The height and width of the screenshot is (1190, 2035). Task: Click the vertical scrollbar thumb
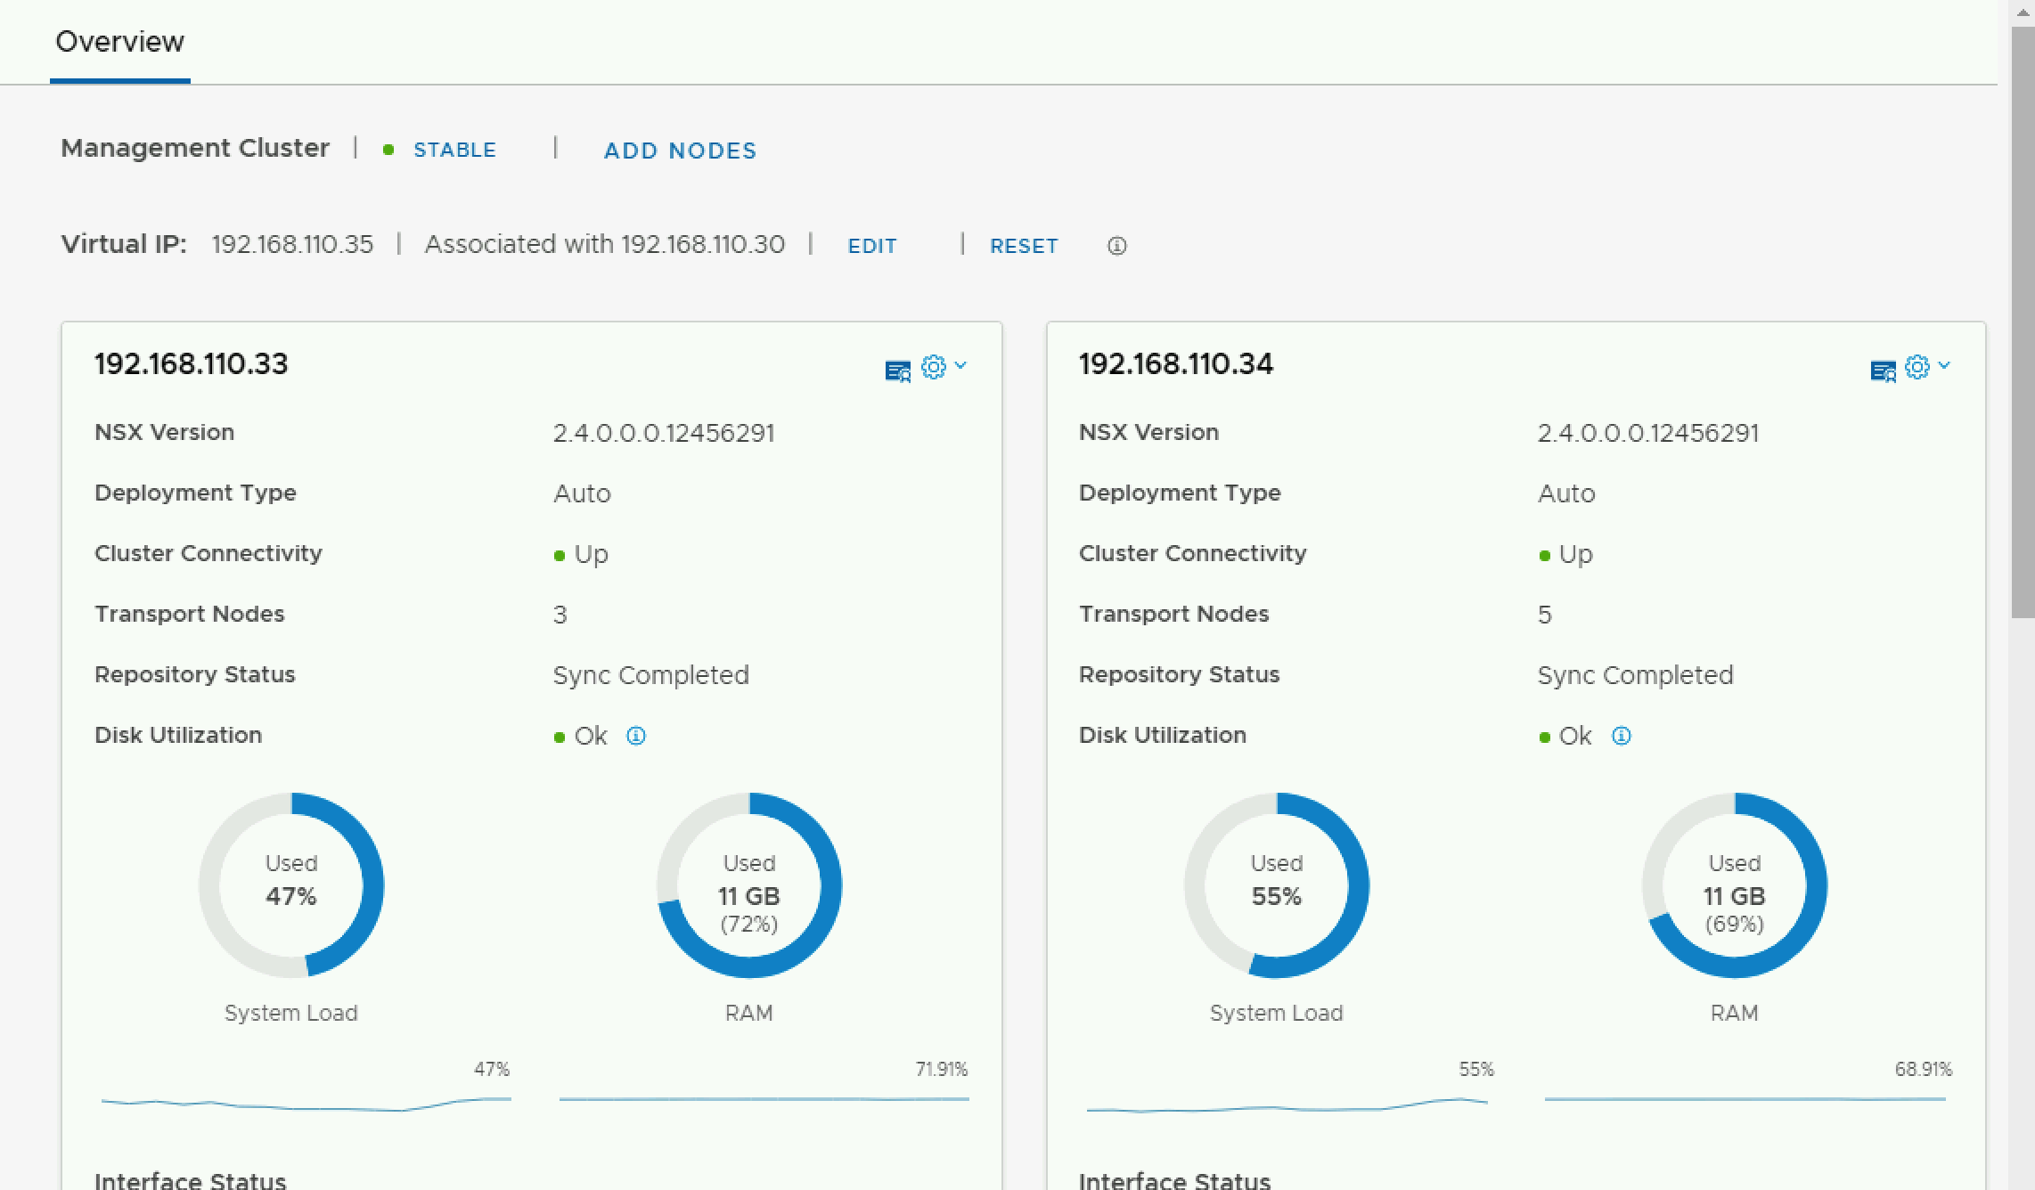coord(2022,321)
